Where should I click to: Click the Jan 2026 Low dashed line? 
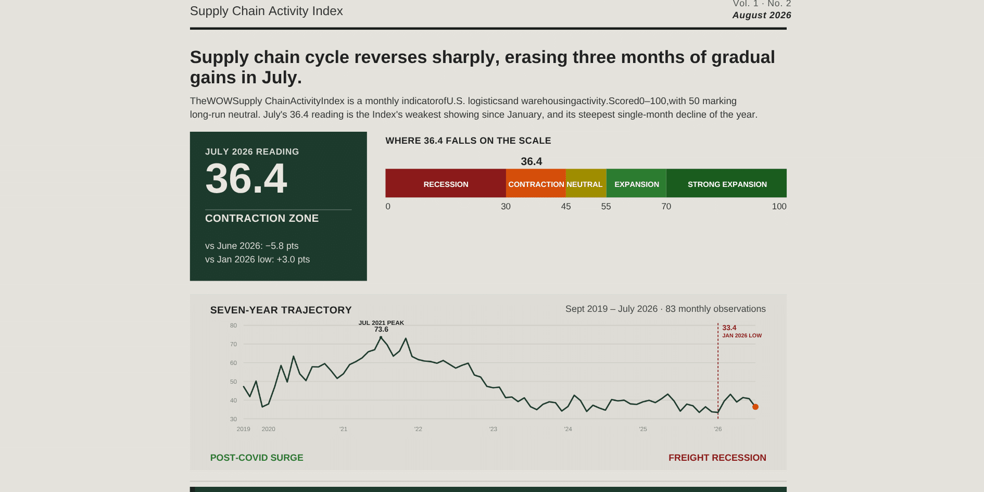tap(718, 371)
